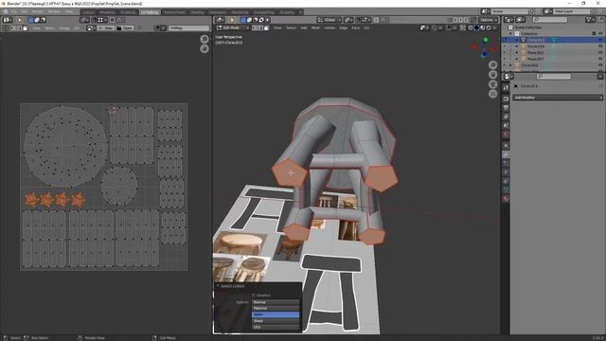Open Material properties tab

point(506,199)
